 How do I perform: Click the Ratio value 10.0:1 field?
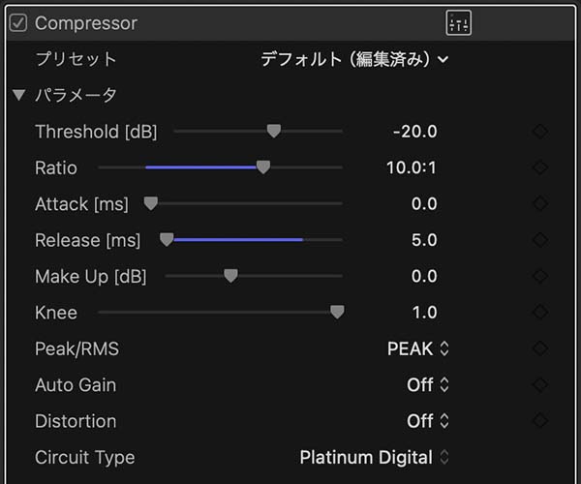[412, 167]
